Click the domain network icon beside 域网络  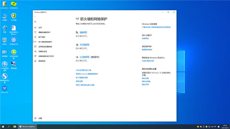pos(77,32)
